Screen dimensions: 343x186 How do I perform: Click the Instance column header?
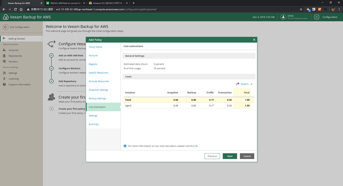pyautogui.click(x=130, y=92)
